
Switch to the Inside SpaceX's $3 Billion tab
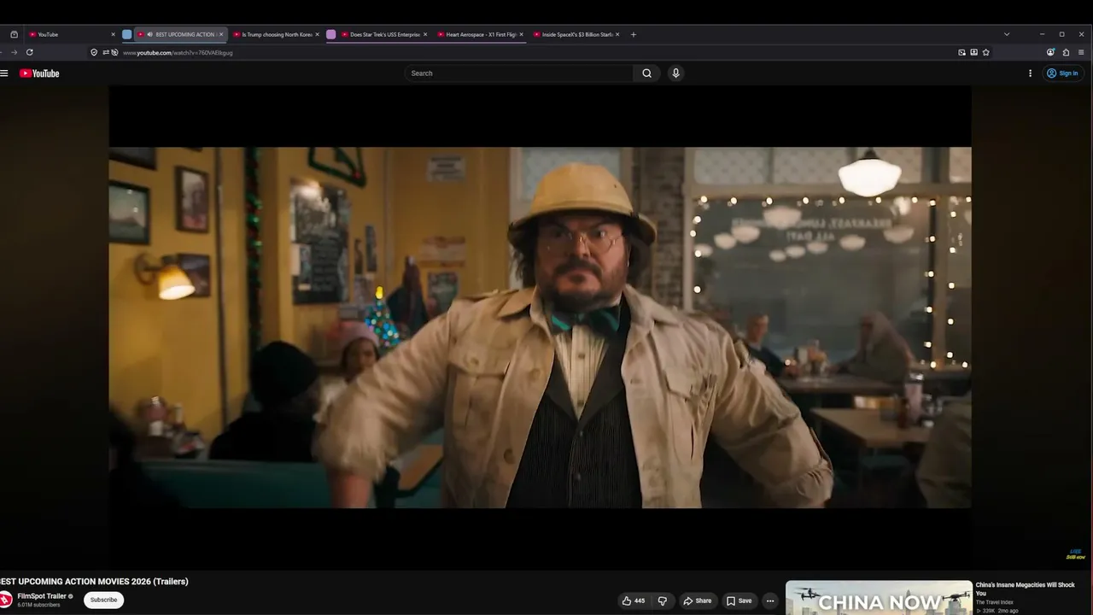[x=576, y=34]
